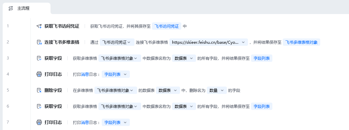Click the printer icon in row 7

tap(39, 122)
